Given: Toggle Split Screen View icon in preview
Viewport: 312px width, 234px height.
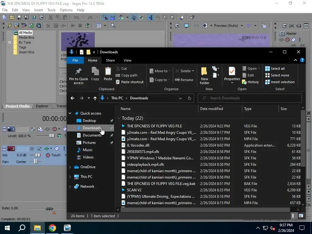Looking at the screenshot, I should pyautogui.click(x=204, y=26).
